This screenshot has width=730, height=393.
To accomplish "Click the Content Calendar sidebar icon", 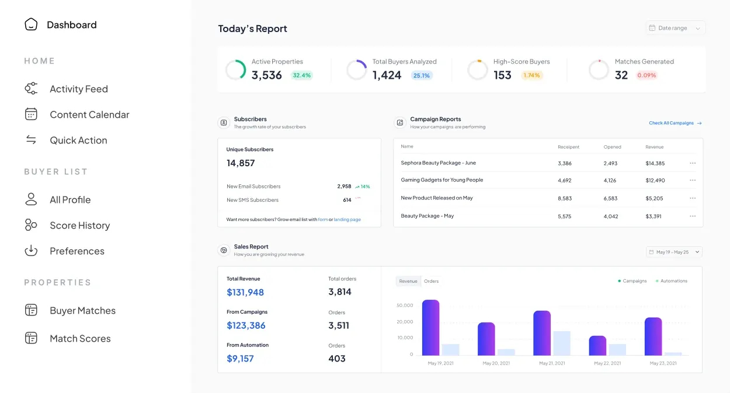I will coord(31,114).
